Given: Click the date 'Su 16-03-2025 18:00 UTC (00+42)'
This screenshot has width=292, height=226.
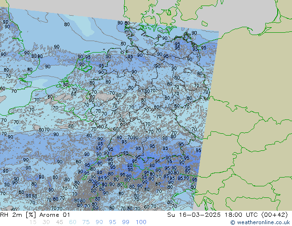Looking at the screenshot, I should [228, 215].
